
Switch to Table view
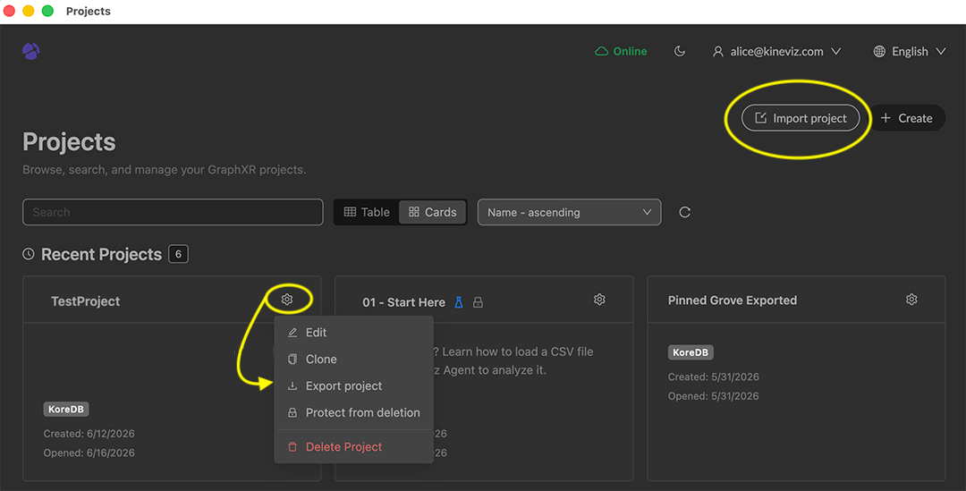coord(367,212)
